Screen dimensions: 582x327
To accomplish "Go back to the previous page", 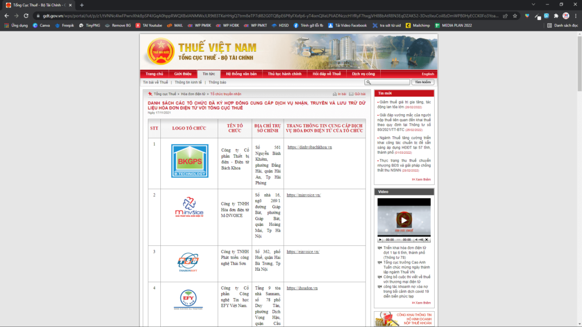I will (7, 16).
